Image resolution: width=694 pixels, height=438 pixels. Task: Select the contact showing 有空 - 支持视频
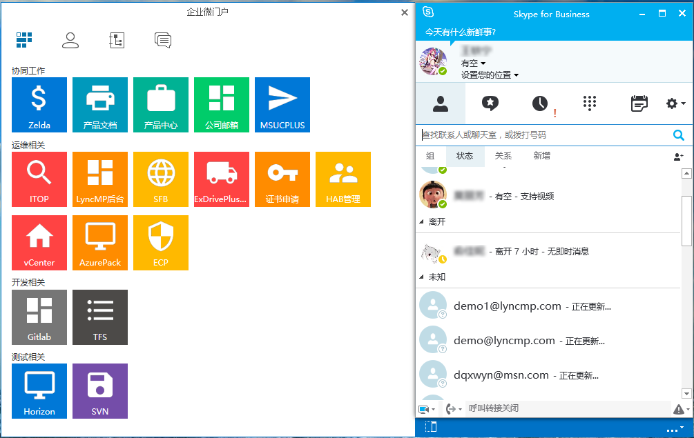[548, 196]
